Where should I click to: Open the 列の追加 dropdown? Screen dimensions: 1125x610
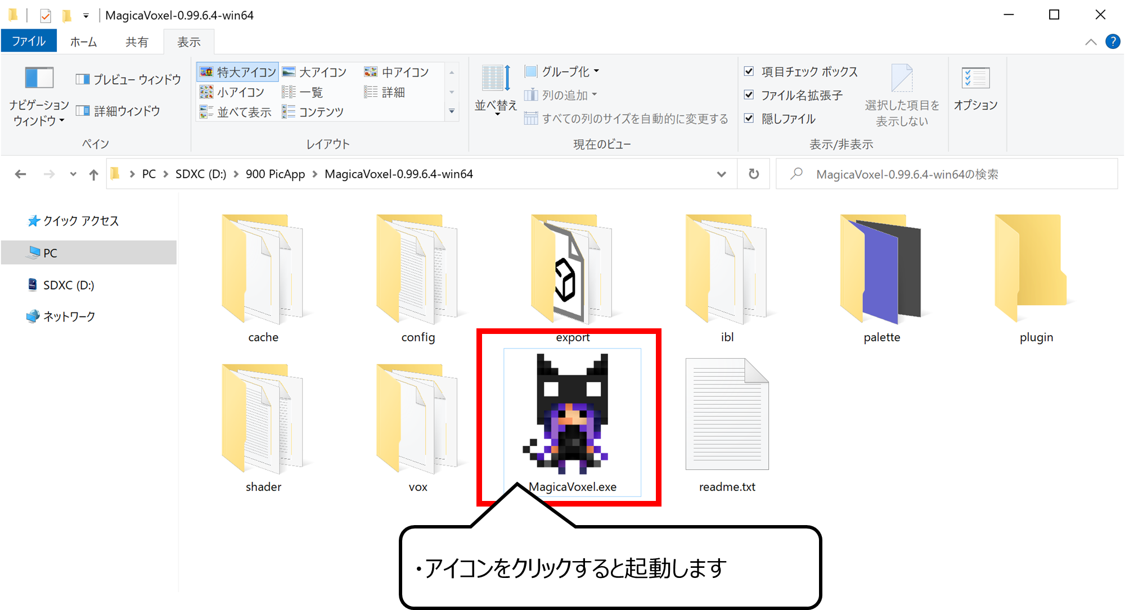click(561, 95)
